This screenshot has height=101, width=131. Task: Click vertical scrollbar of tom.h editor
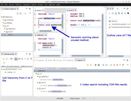[x=103, y=34]
